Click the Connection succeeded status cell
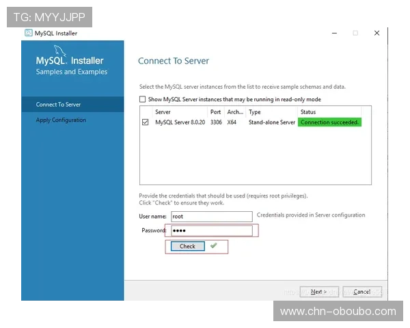Screen dimensions: 410x328 [x=330, y=122]
